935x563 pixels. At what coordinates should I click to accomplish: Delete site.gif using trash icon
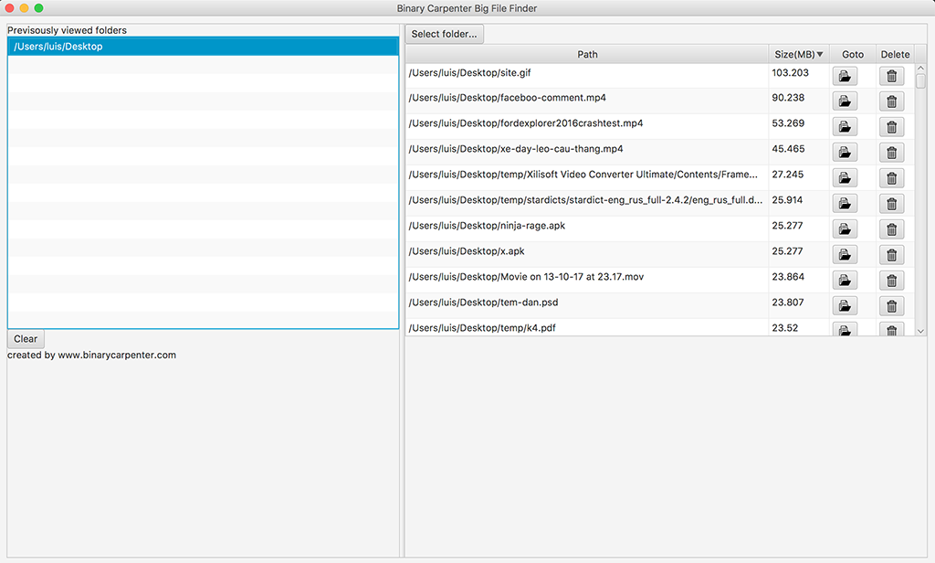point(891,76)
